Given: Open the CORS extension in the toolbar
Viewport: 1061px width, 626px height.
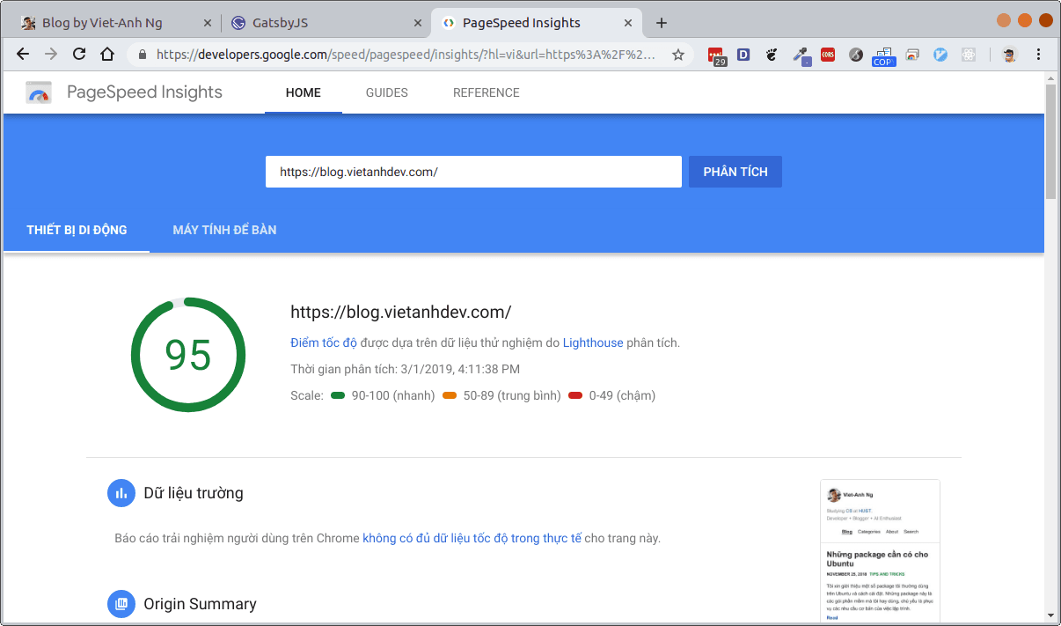Looking at the screenshot, I should (828, 55).
